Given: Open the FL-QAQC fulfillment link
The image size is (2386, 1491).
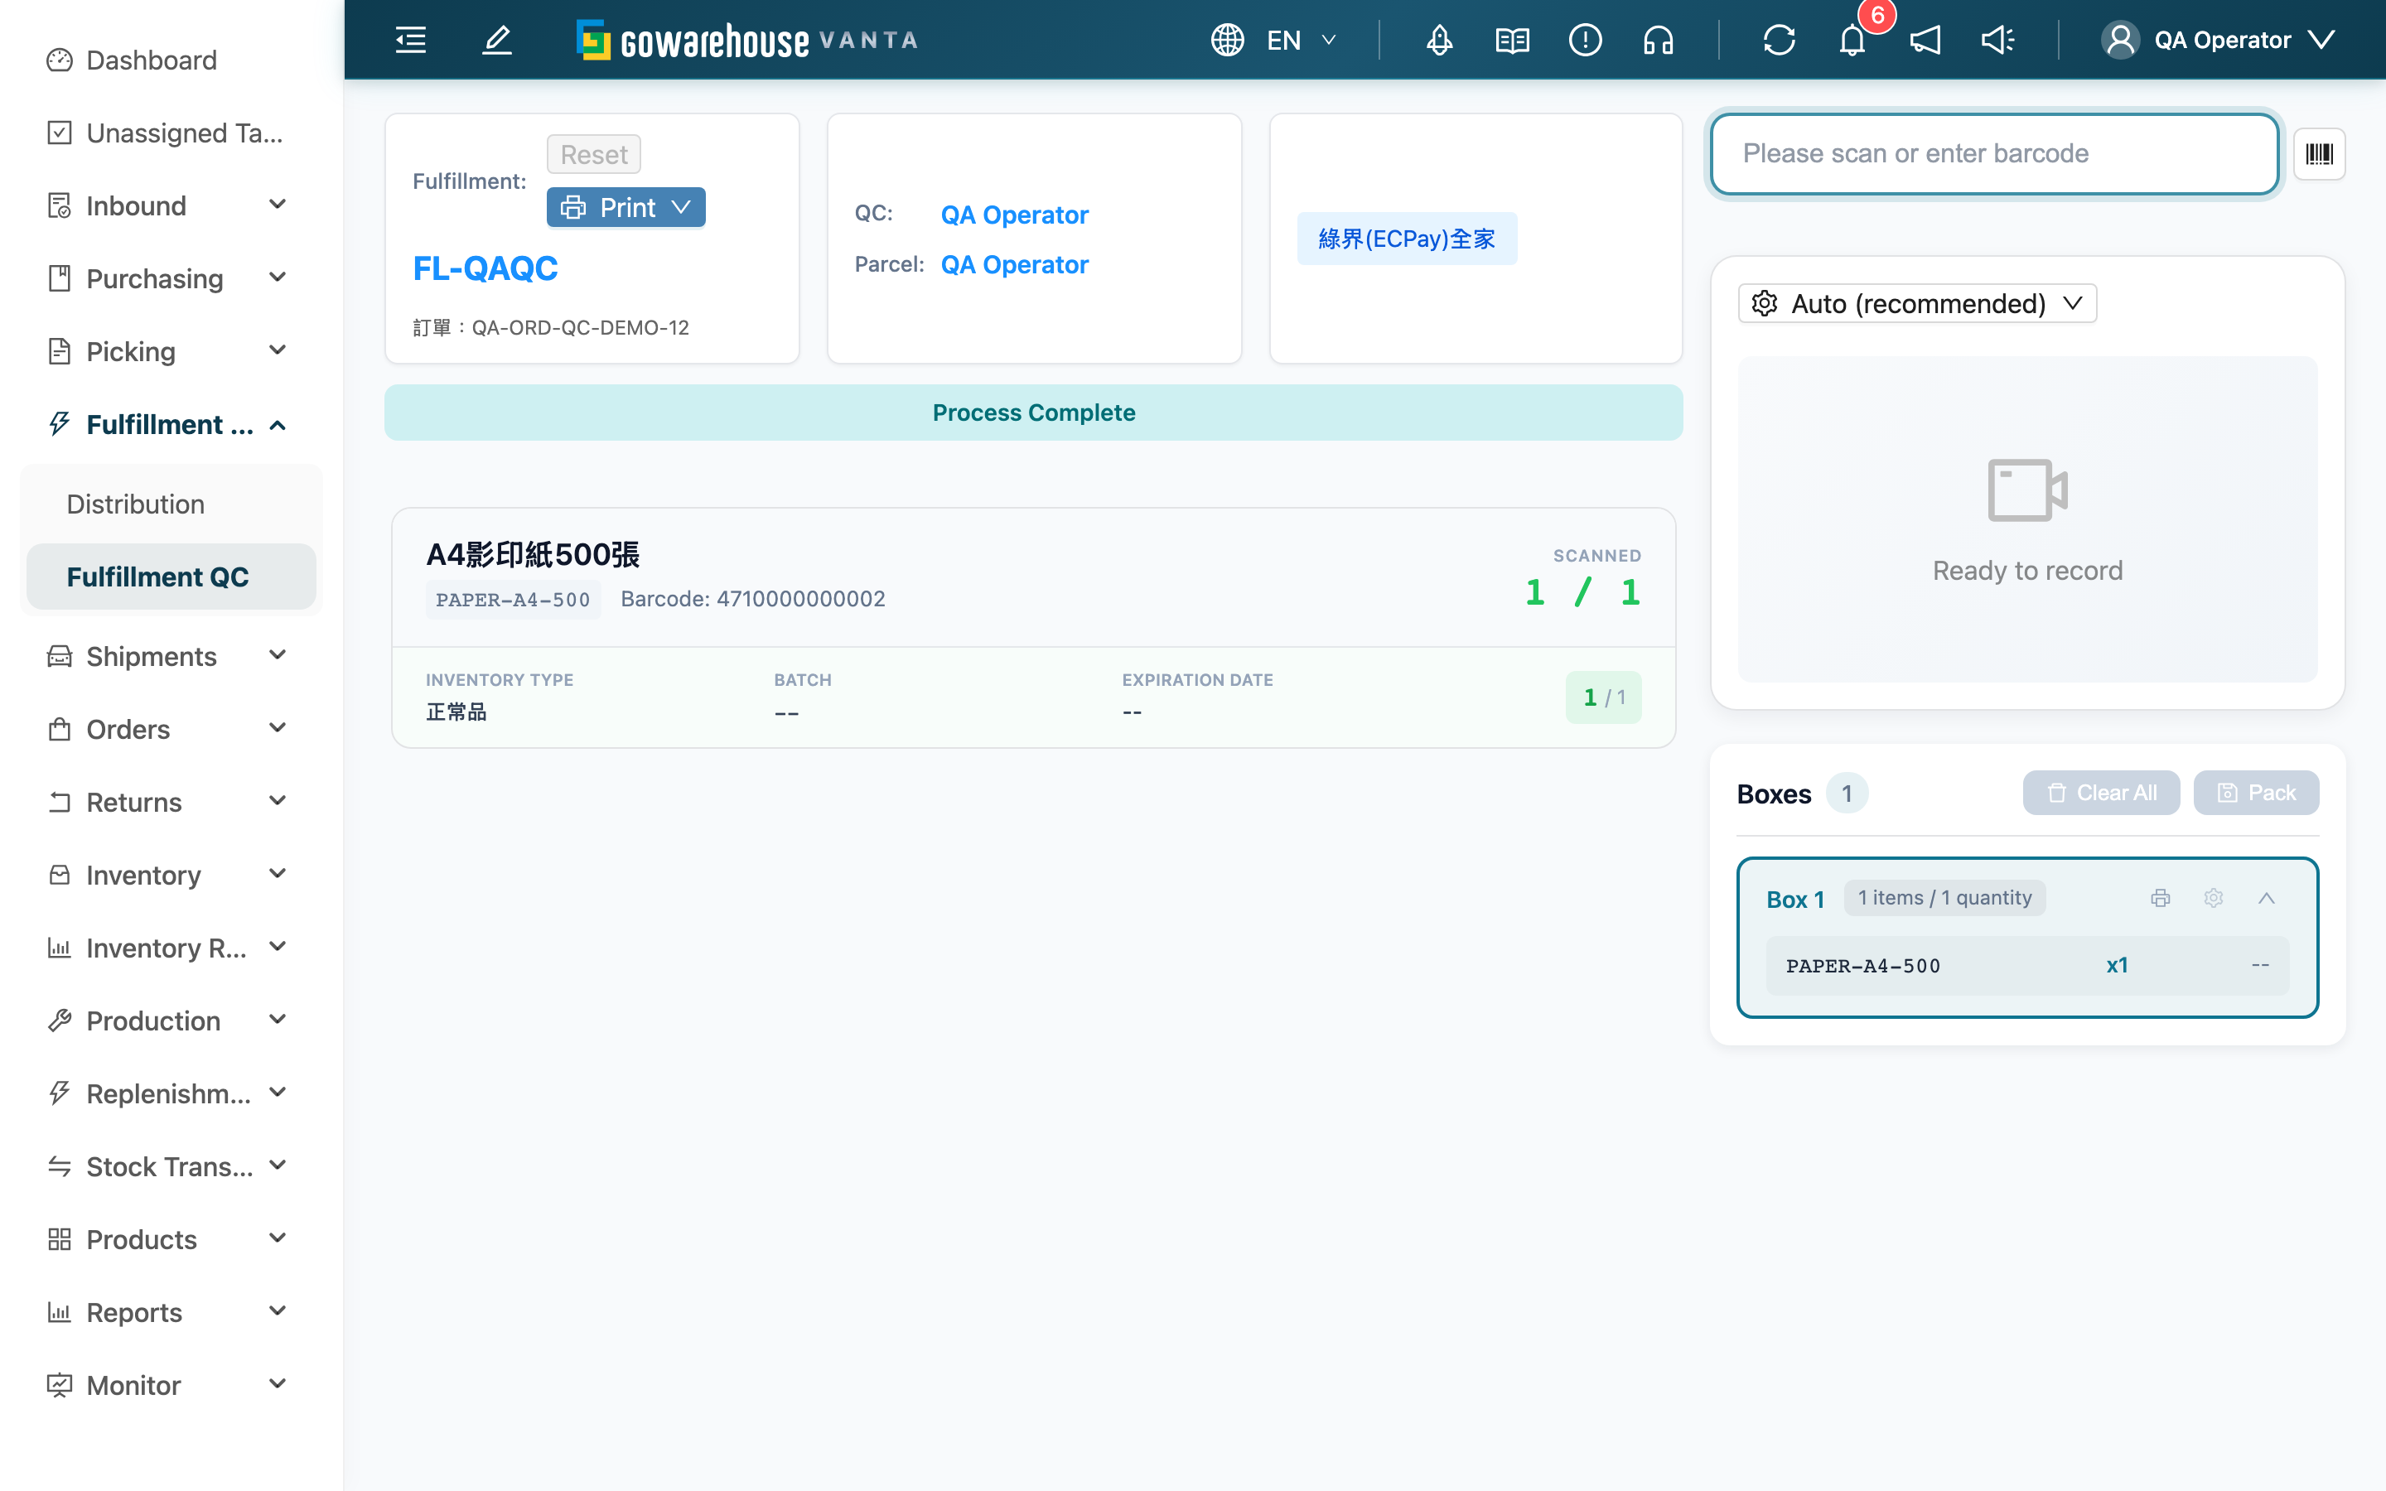Looking at the screenshot, I should (485, 268).
